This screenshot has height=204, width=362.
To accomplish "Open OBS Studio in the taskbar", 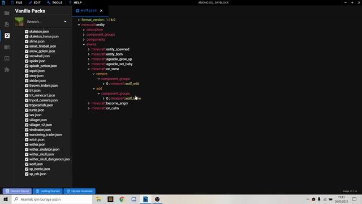I will [x=157, y=199].
